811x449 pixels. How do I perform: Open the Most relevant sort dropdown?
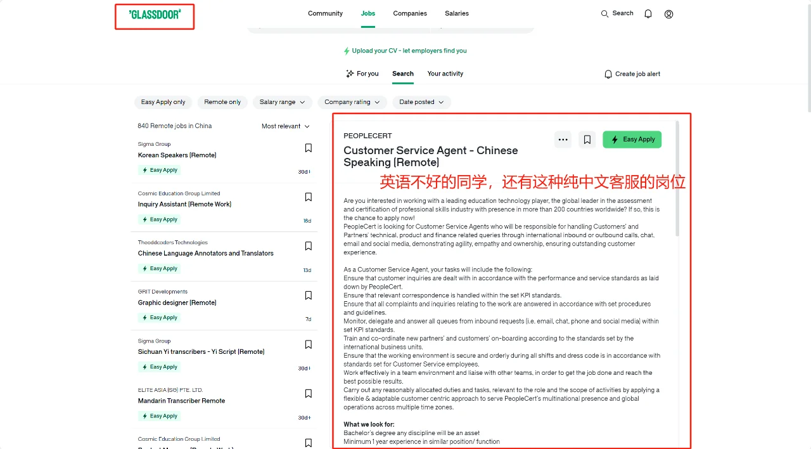click(x=286, y=126)
